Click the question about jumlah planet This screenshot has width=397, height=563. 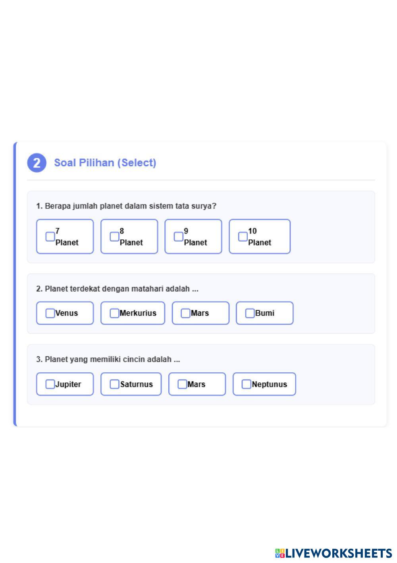(126, 206)
